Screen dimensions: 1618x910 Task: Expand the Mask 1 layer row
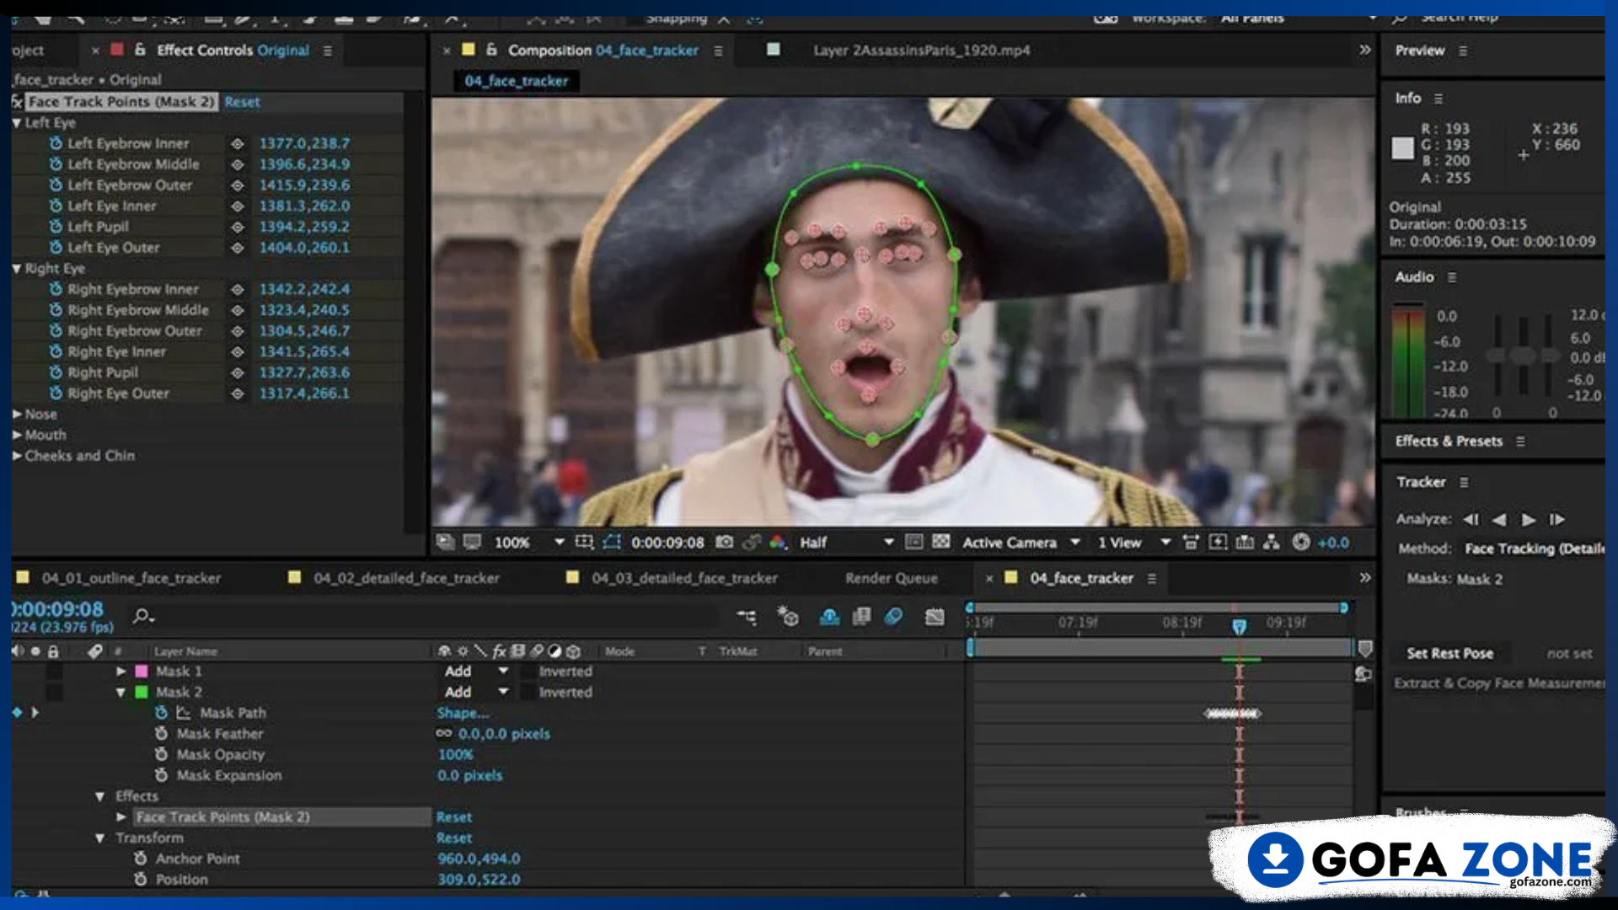coord(121,672)
